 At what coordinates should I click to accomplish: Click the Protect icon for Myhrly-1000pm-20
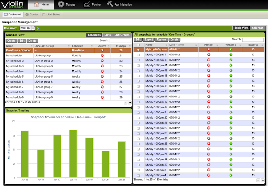tap(209, 118)
